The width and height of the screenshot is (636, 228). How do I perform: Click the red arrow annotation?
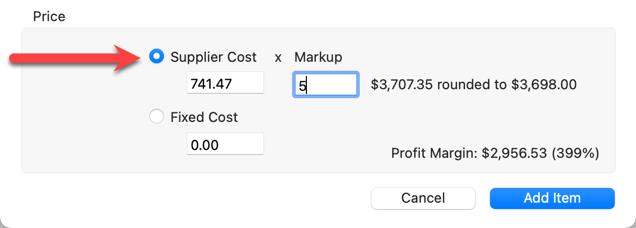[x=74, y=58]
